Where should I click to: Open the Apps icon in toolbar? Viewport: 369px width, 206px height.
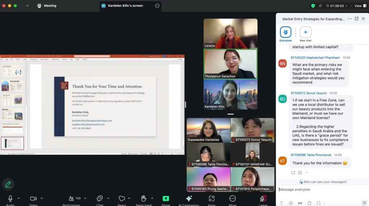[212, 198]
